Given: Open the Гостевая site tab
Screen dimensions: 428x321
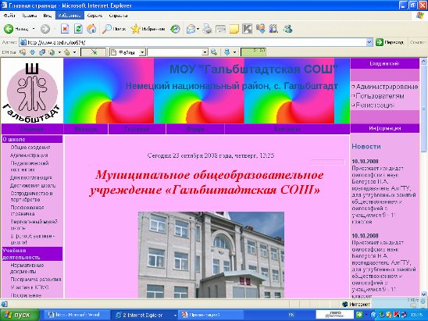Looking at the screenshot, I should tap(137, 129).
